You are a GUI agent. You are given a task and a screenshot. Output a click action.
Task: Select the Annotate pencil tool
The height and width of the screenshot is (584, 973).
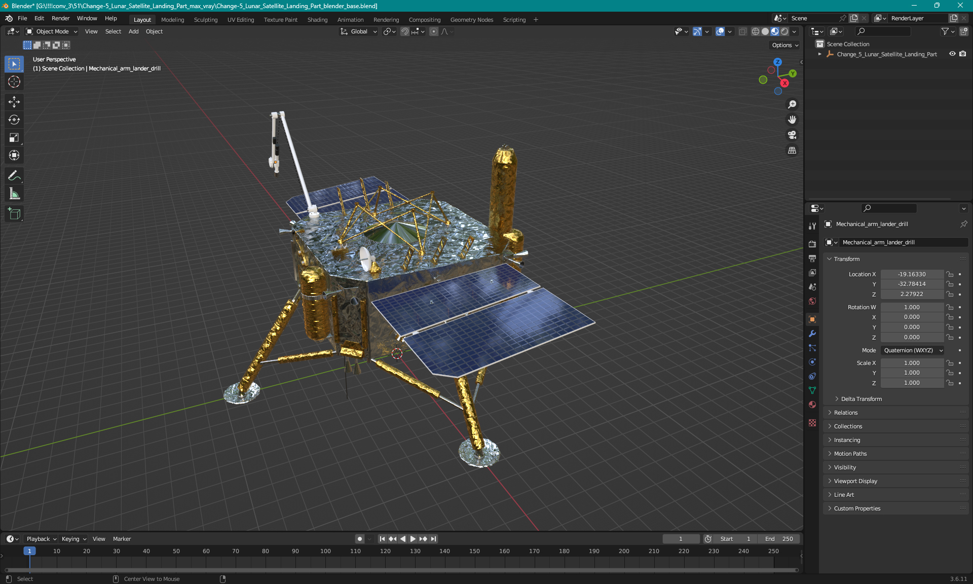14,176
